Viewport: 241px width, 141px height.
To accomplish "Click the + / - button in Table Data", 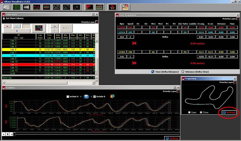I will pyautogui.click(x=66, y=28).
